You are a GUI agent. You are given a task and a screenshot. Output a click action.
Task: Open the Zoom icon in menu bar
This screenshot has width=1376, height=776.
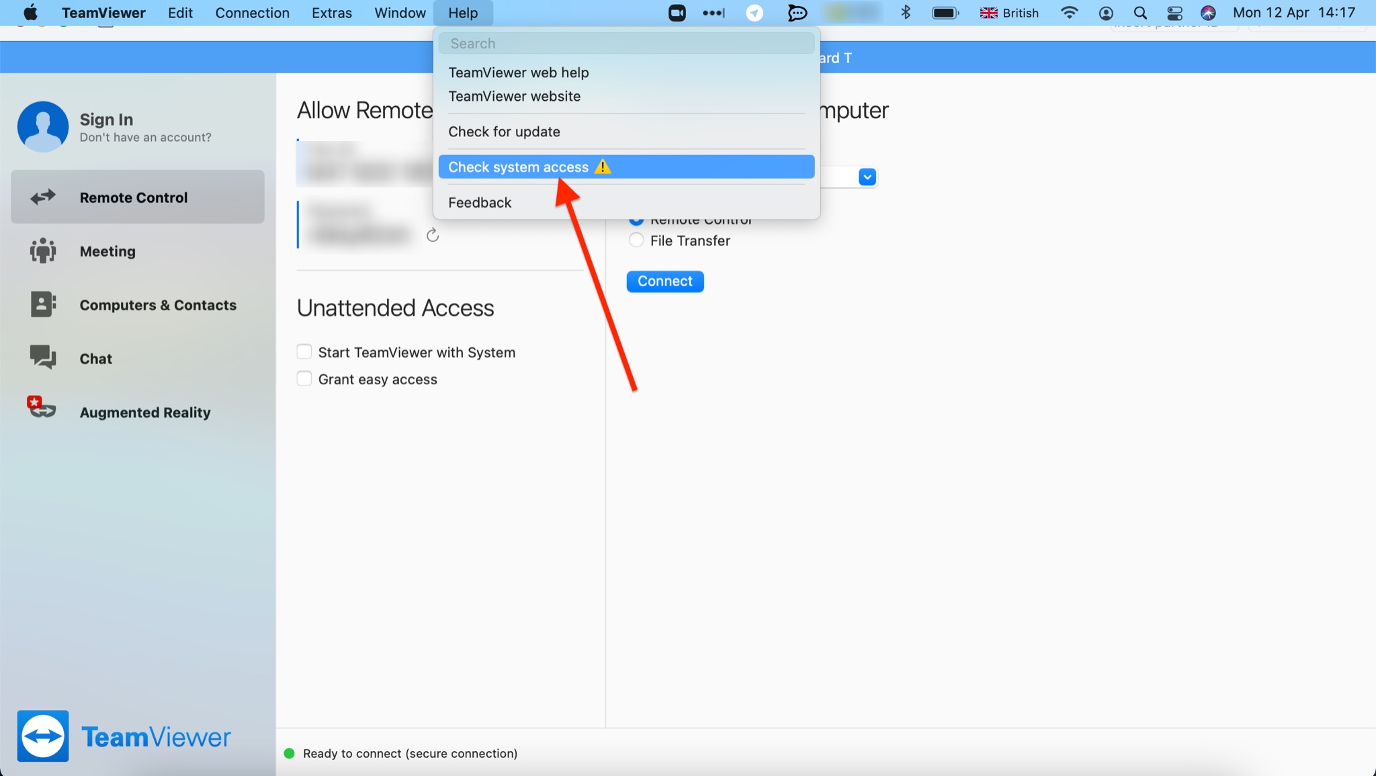pos(677,13)
